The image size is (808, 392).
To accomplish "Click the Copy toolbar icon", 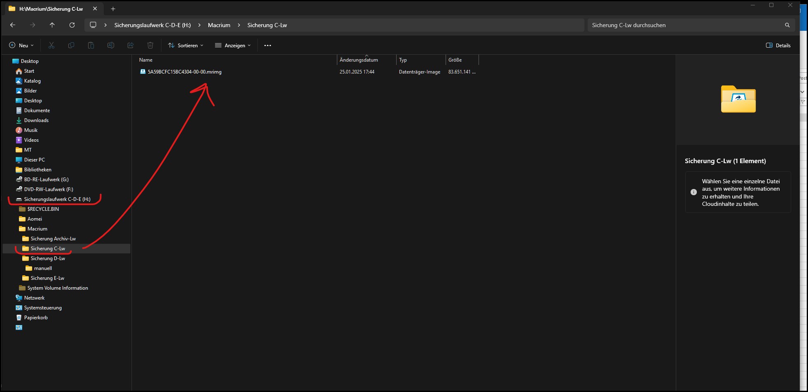I will [71, 45].
